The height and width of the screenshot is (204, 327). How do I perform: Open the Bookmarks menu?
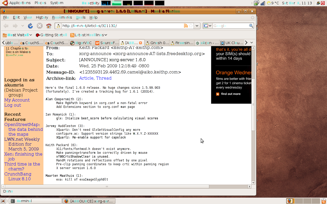point(62,17)
